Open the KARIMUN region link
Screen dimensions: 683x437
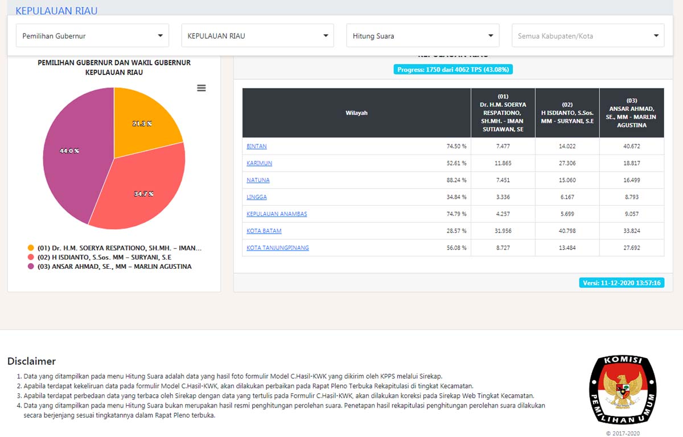click(260, 164)
